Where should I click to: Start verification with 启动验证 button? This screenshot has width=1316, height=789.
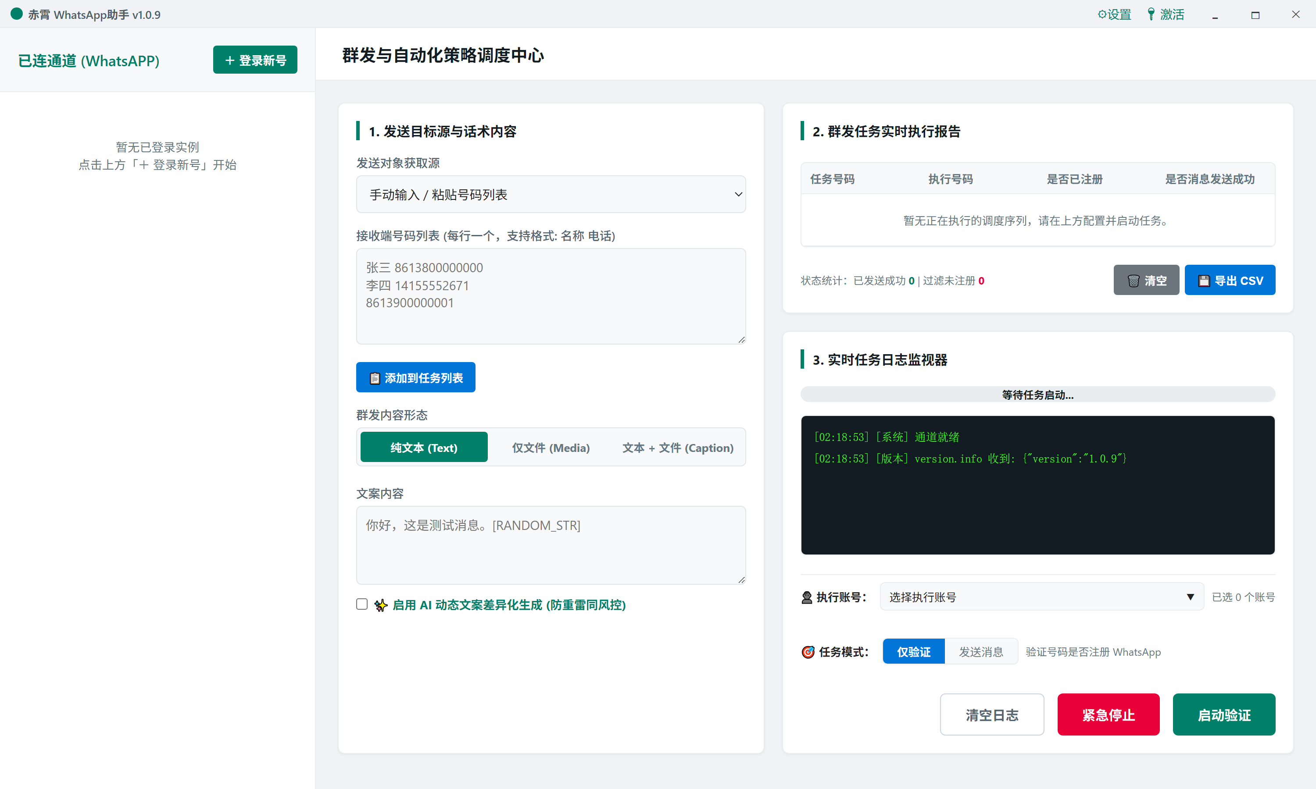pyautogui.click(x=1224, y=714)
